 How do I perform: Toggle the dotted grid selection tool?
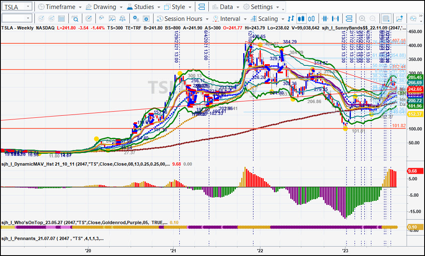[x=386, y=19]
